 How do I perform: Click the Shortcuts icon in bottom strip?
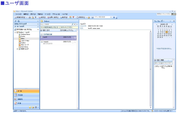[36, 107]
